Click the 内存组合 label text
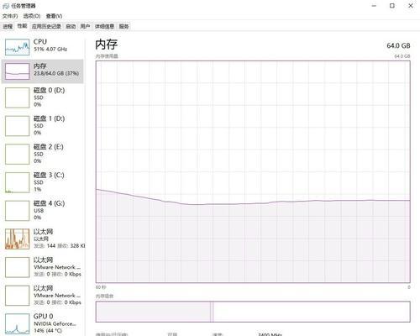The height and width of the screenshot is (336, 420). pyautogui.click(x=104, y=297)
